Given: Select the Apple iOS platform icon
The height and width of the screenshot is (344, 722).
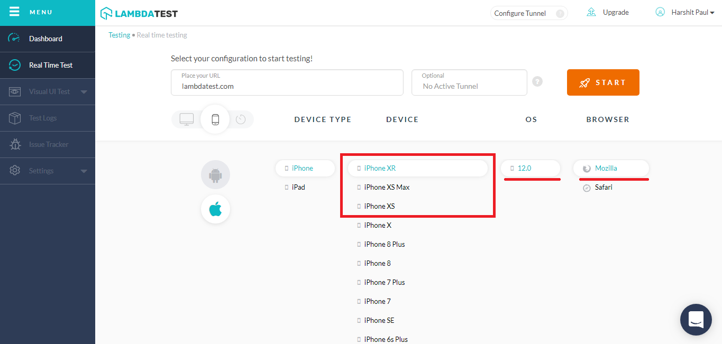Looking at the screenshot, I should (215, 209).
